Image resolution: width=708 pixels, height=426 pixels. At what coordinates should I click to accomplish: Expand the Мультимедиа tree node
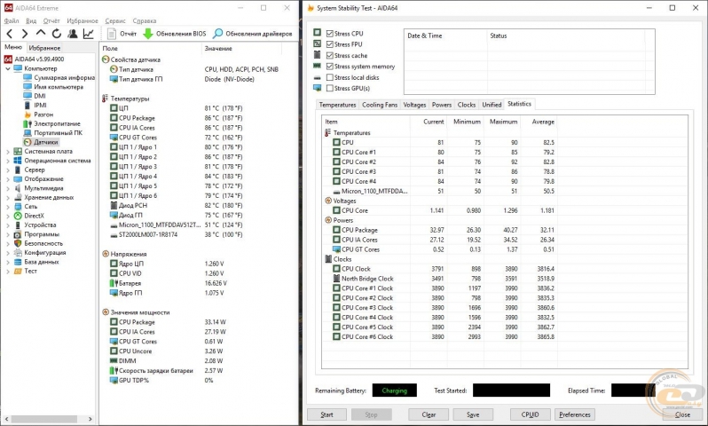point(8,188)
